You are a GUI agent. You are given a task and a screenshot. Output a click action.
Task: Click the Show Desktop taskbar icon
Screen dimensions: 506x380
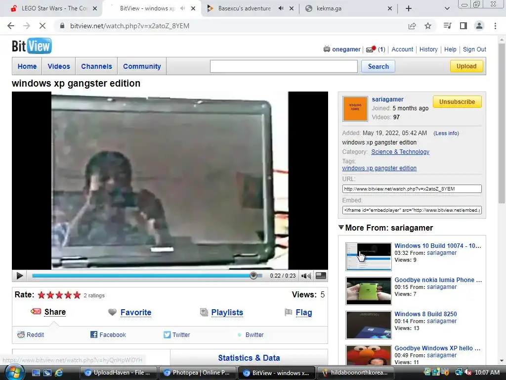[36, 373]
